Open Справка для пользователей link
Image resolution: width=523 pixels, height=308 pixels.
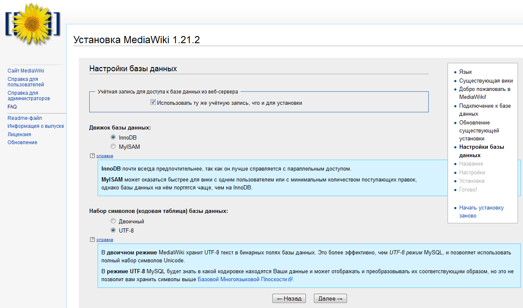(26, 82)
